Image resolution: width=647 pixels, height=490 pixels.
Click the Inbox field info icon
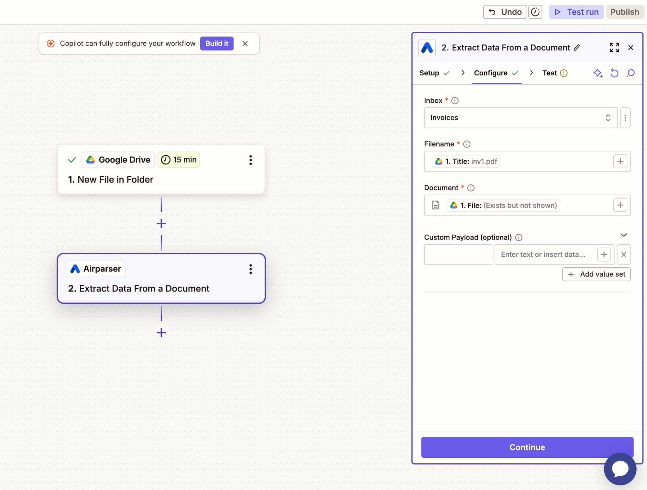(x=455, y=101)
